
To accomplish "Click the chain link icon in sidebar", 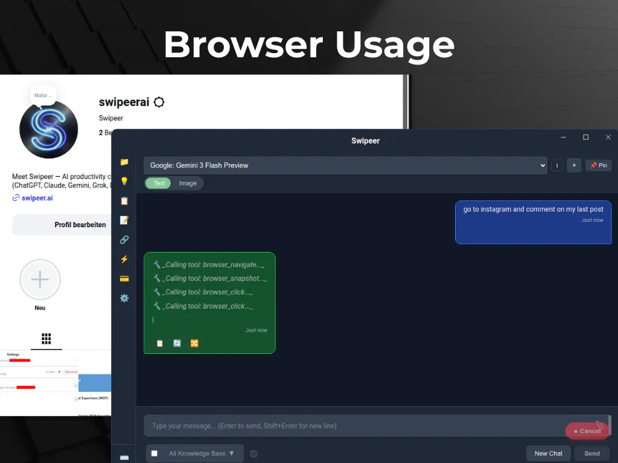I will click(x=124, y=240).
